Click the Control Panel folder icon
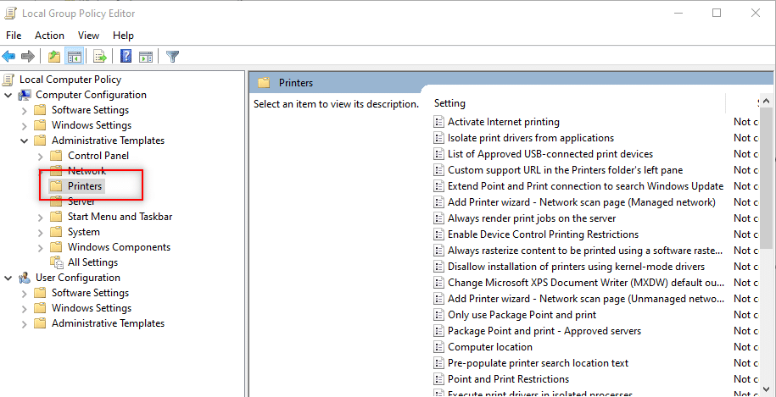776x397 pixels. pos(56,156)
